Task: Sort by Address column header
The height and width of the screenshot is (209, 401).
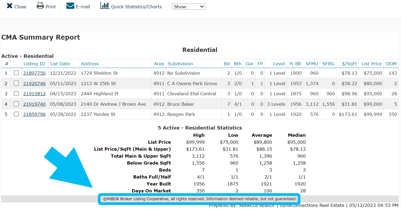Action: point(90,64)
